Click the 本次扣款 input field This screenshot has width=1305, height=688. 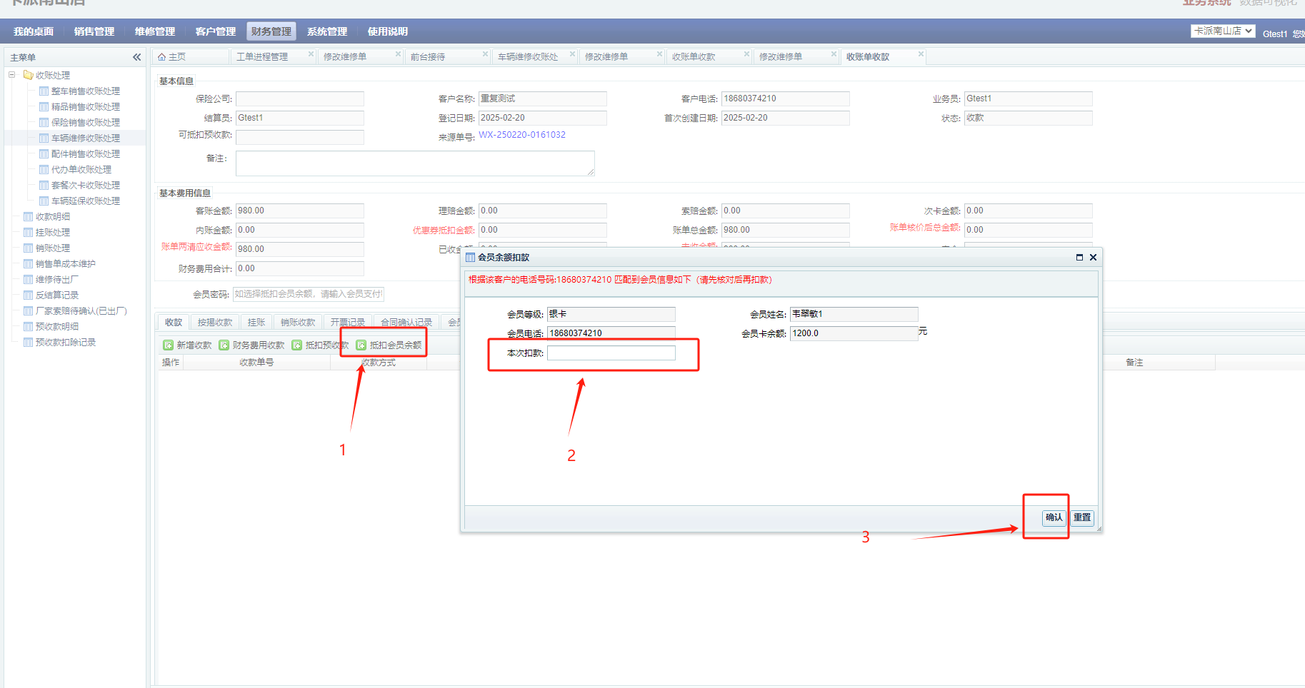[x=611, y=353]
